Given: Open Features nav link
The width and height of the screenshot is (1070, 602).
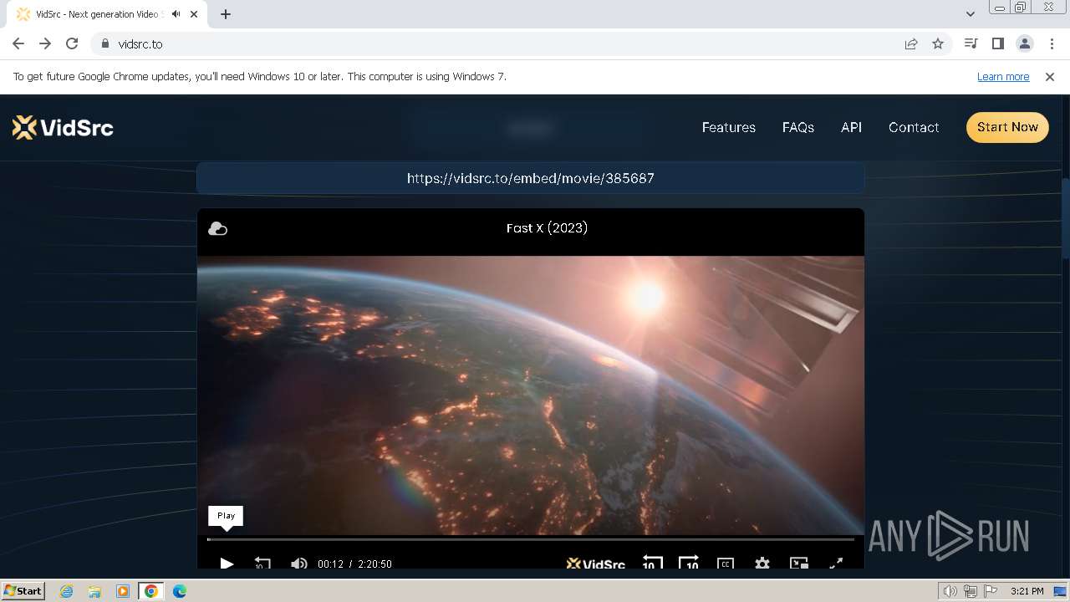Looking at the screenshot, I should click(x=728, y=127).
